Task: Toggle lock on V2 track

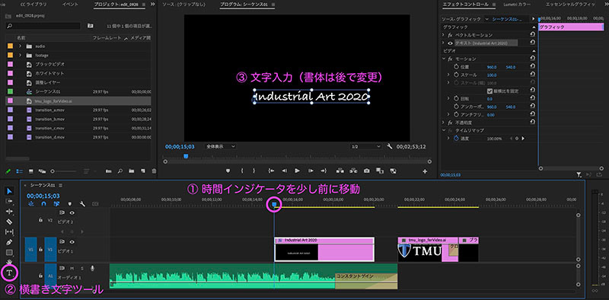Action: coord(40,219)
